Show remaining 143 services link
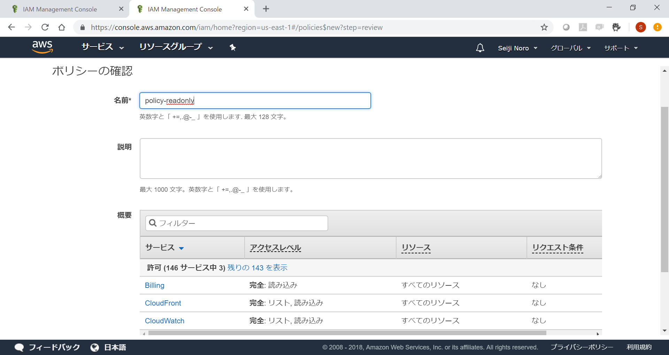The width and height of the screenshot is (669, 355). 257,268
